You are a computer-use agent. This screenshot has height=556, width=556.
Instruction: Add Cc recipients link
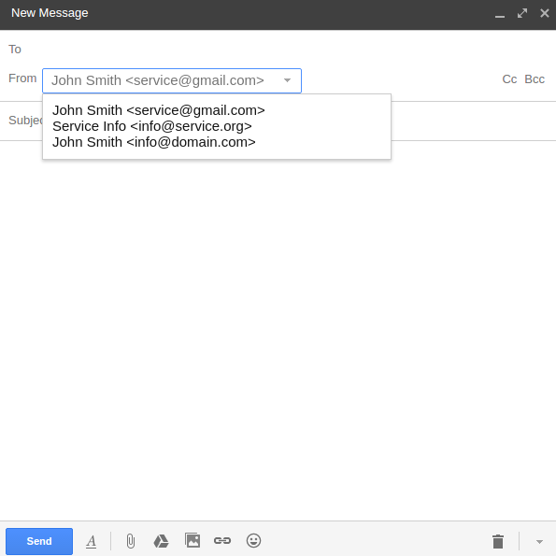tap(509, 79)
